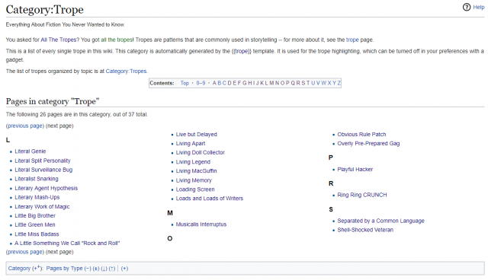Follow the green 'all the tropes' link
This screenshot has height=280, width=488.
117,40
